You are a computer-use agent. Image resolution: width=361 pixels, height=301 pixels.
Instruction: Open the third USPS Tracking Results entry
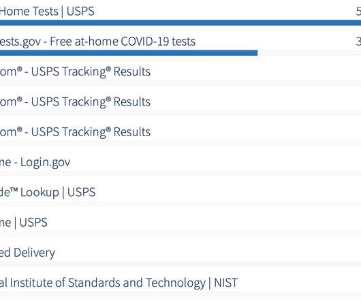tap(75, 132)
